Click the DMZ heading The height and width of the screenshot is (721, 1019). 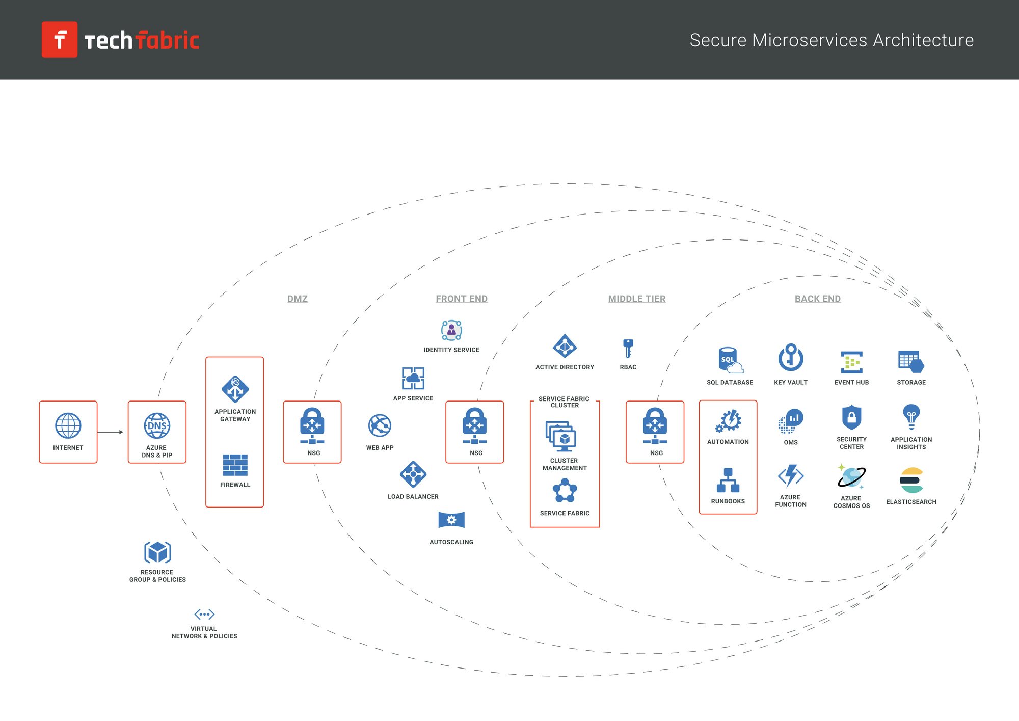pos(298,299)
